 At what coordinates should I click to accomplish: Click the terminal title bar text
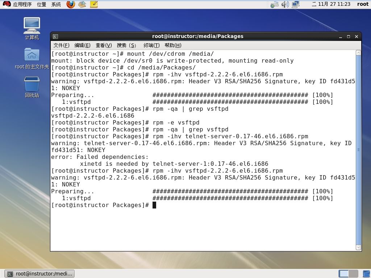pyautogui.click(x=197, y=36)
